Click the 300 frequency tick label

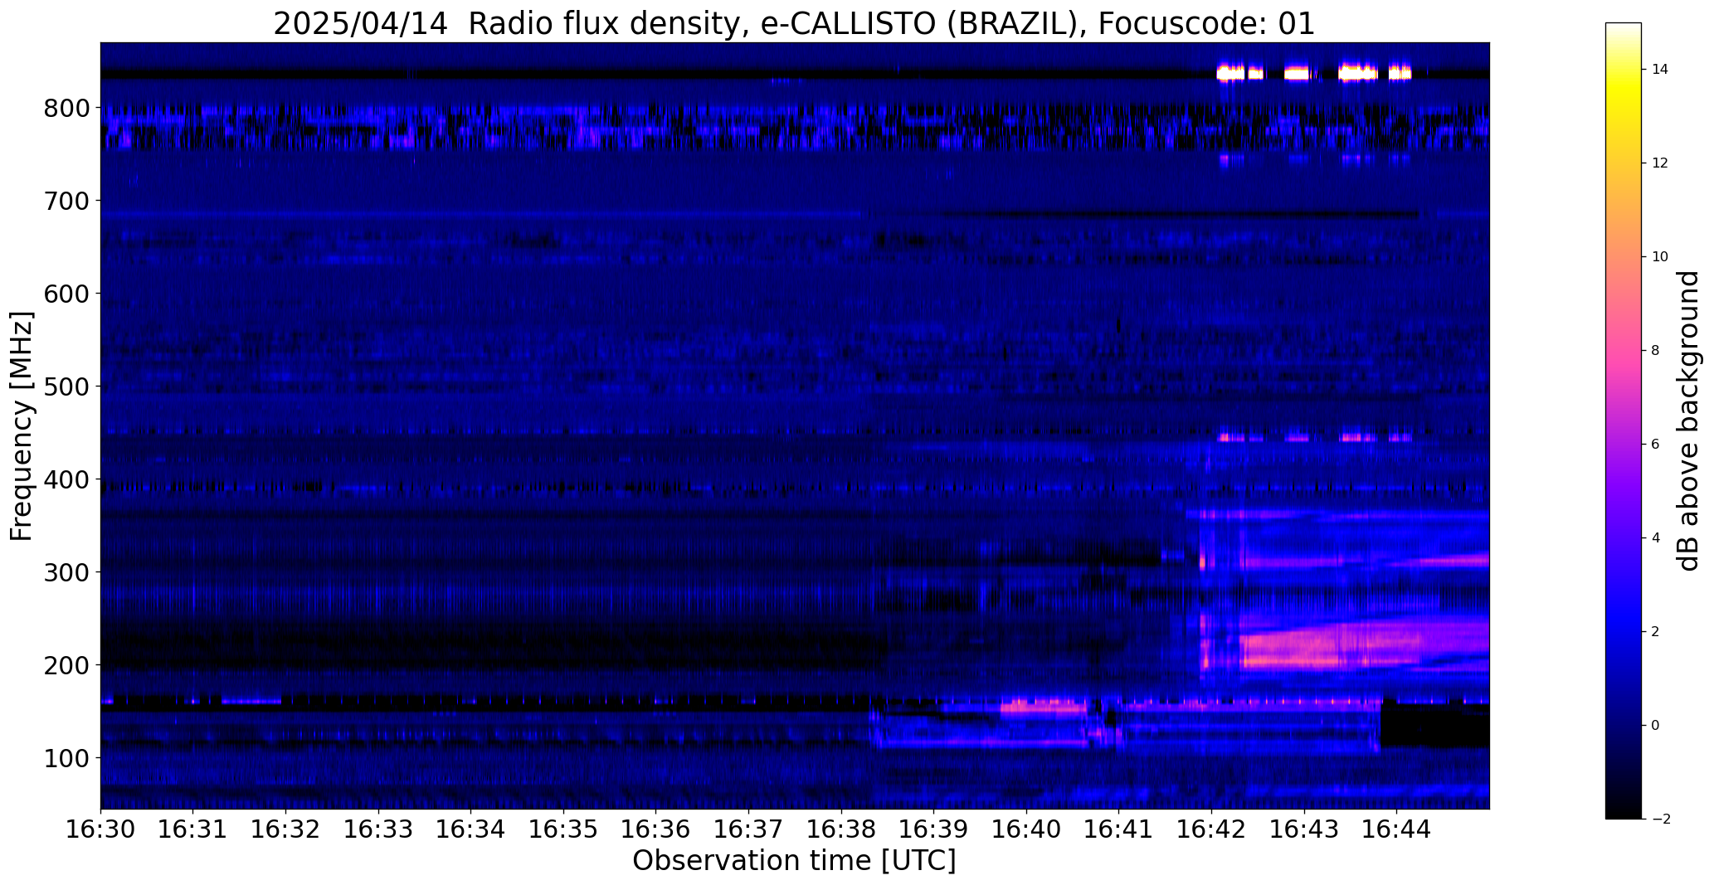tap(66, 572)
